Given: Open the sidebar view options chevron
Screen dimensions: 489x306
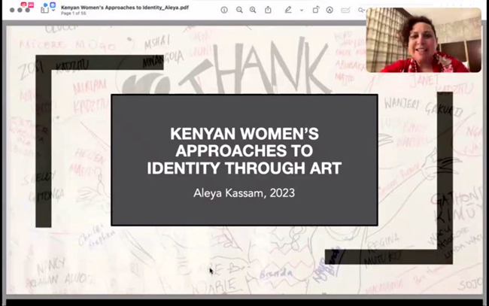Looking at the screenshot, I should [x=54, y=10].
